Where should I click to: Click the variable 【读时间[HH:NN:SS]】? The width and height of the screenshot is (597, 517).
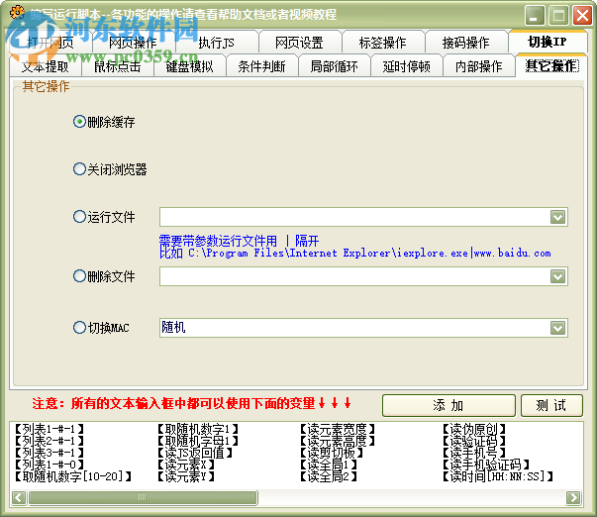click(x=498, y=476)
